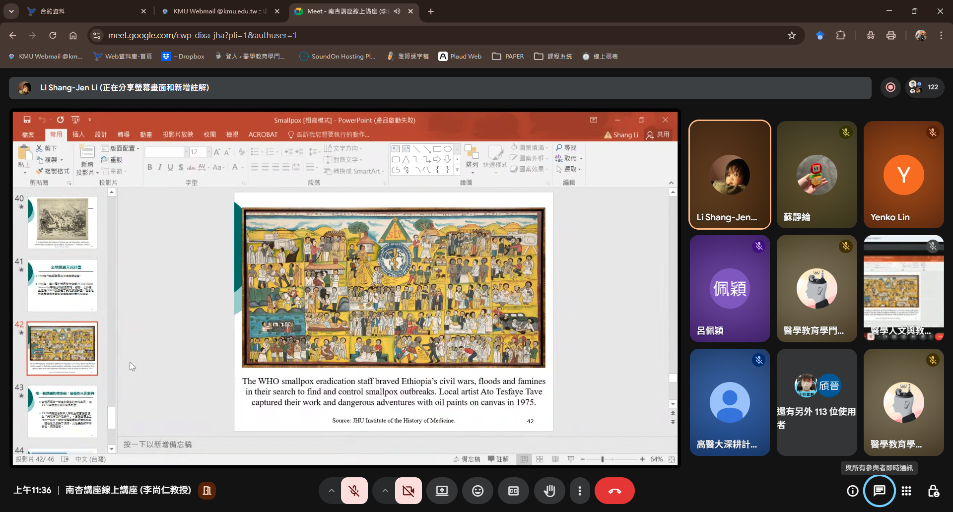Image resolution: width=953 pixels, height=512 pixels.
Task: Toggle the microphone mute button
Action: coord(354,491)
